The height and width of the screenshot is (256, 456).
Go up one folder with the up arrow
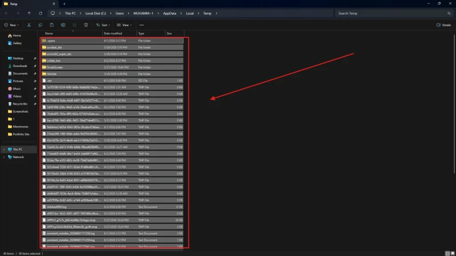click(29, 13)
